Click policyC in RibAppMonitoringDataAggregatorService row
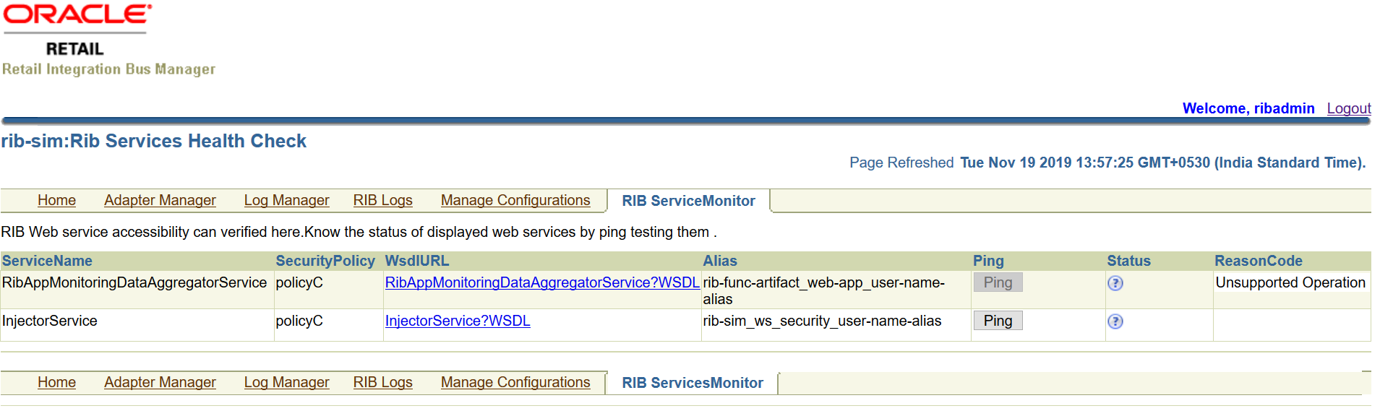The height and width of the screenshot is (411, 1380). point(299,282)
